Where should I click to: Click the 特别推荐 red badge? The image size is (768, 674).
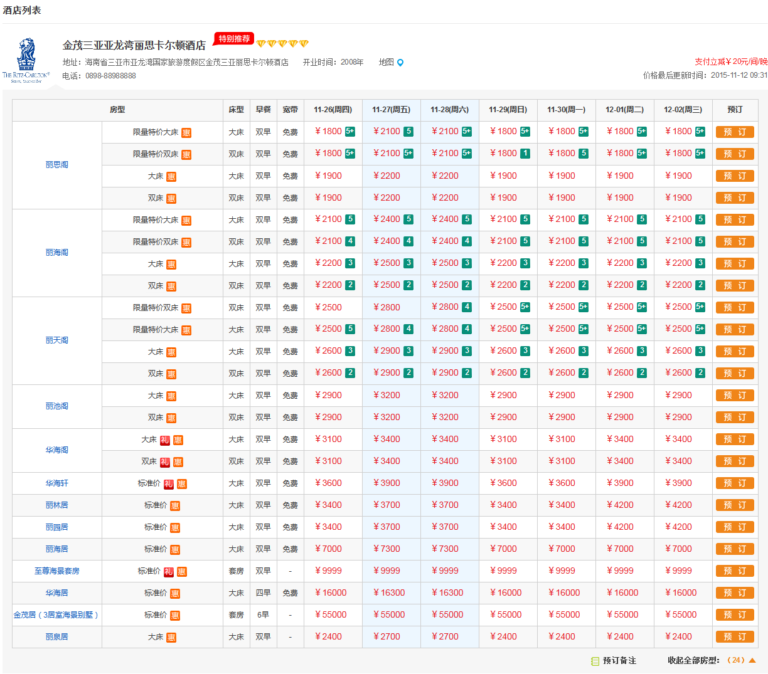pos(233,39)
